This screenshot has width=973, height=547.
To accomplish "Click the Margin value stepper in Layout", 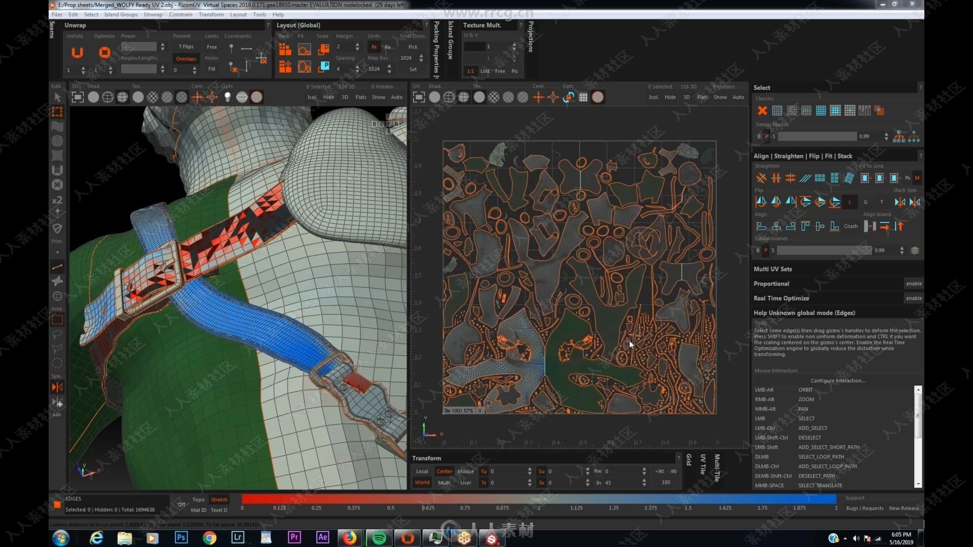I will coord(357,47).
